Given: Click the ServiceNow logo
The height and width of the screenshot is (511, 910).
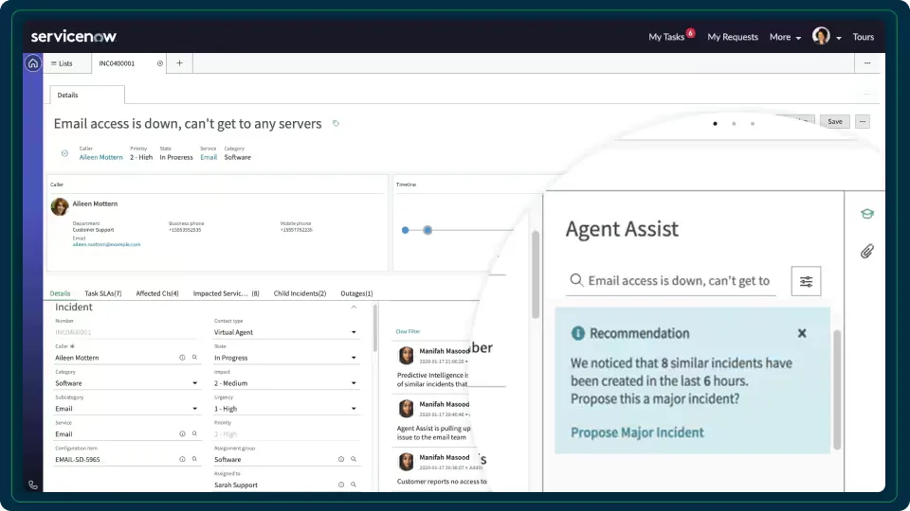Looking at the screenshot, I should 74,37.
